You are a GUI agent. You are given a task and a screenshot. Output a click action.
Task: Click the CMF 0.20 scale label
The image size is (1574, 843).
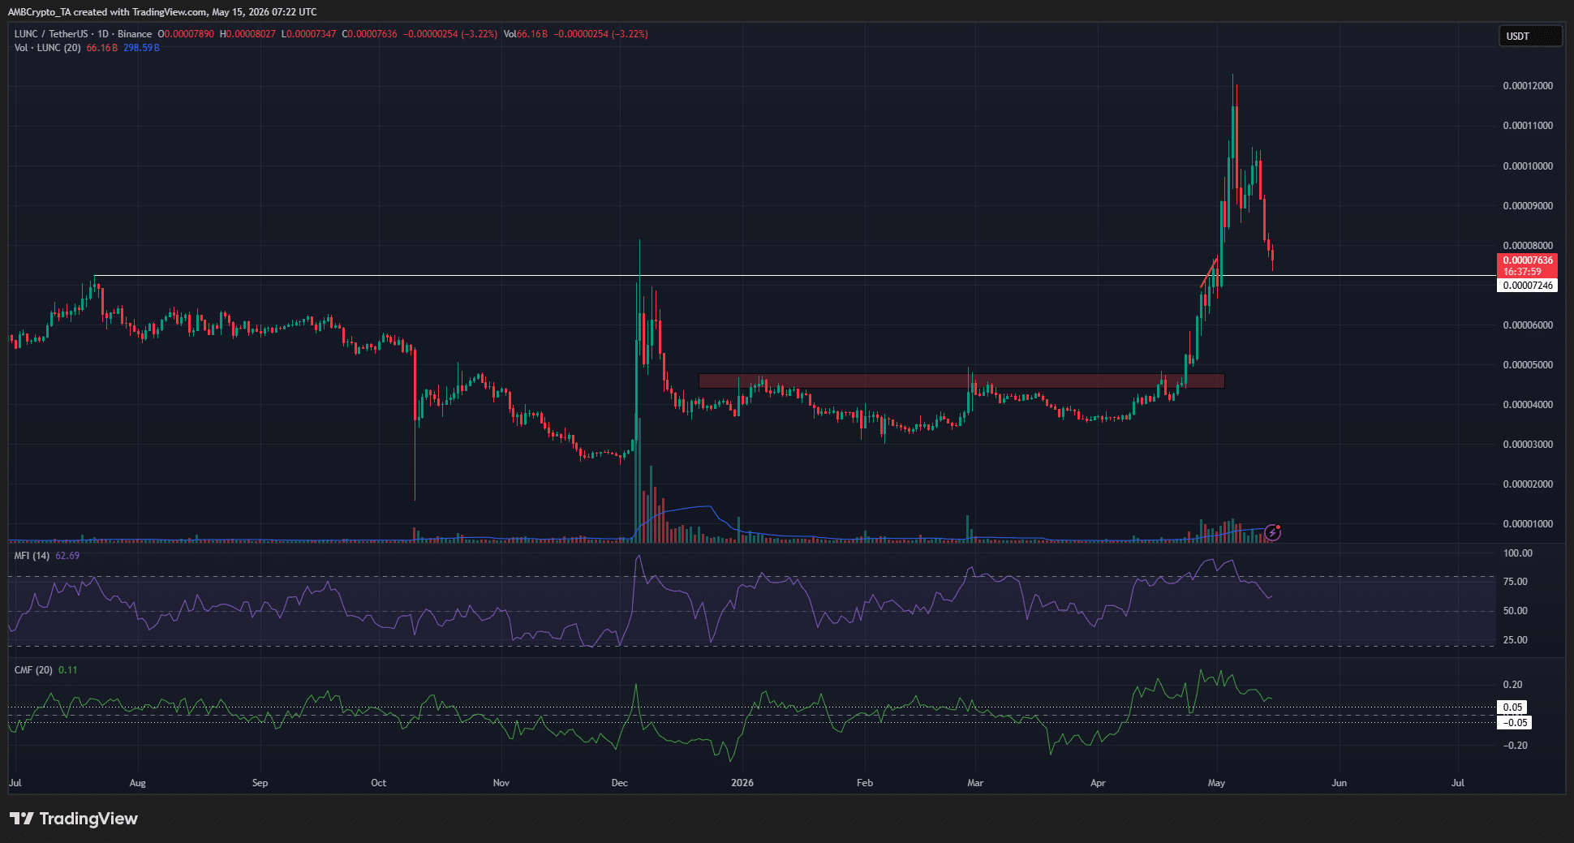pyautogui.click(x=1513, y=685)
